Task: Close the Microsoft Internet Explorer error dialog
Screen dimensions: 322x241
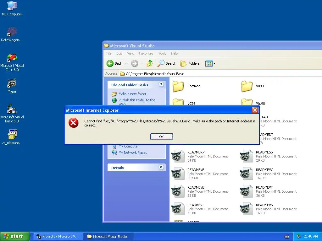Action: pyautogui.click(x=255, y=110)
